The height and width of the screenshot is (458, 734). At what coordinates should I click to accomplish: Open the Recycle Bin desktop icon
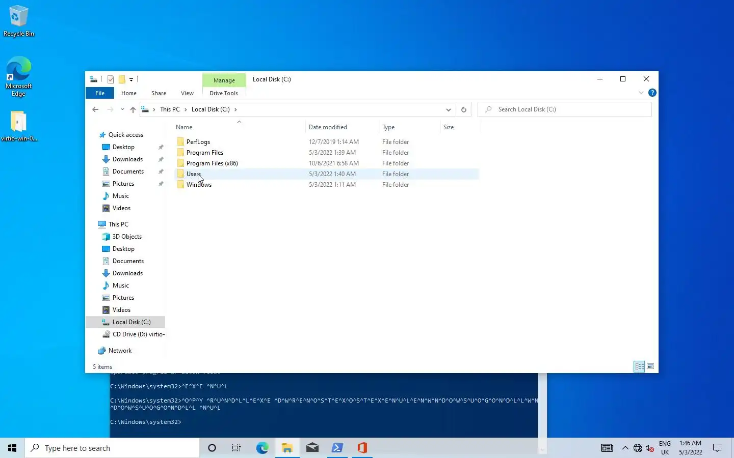click(x=19, y=21)
